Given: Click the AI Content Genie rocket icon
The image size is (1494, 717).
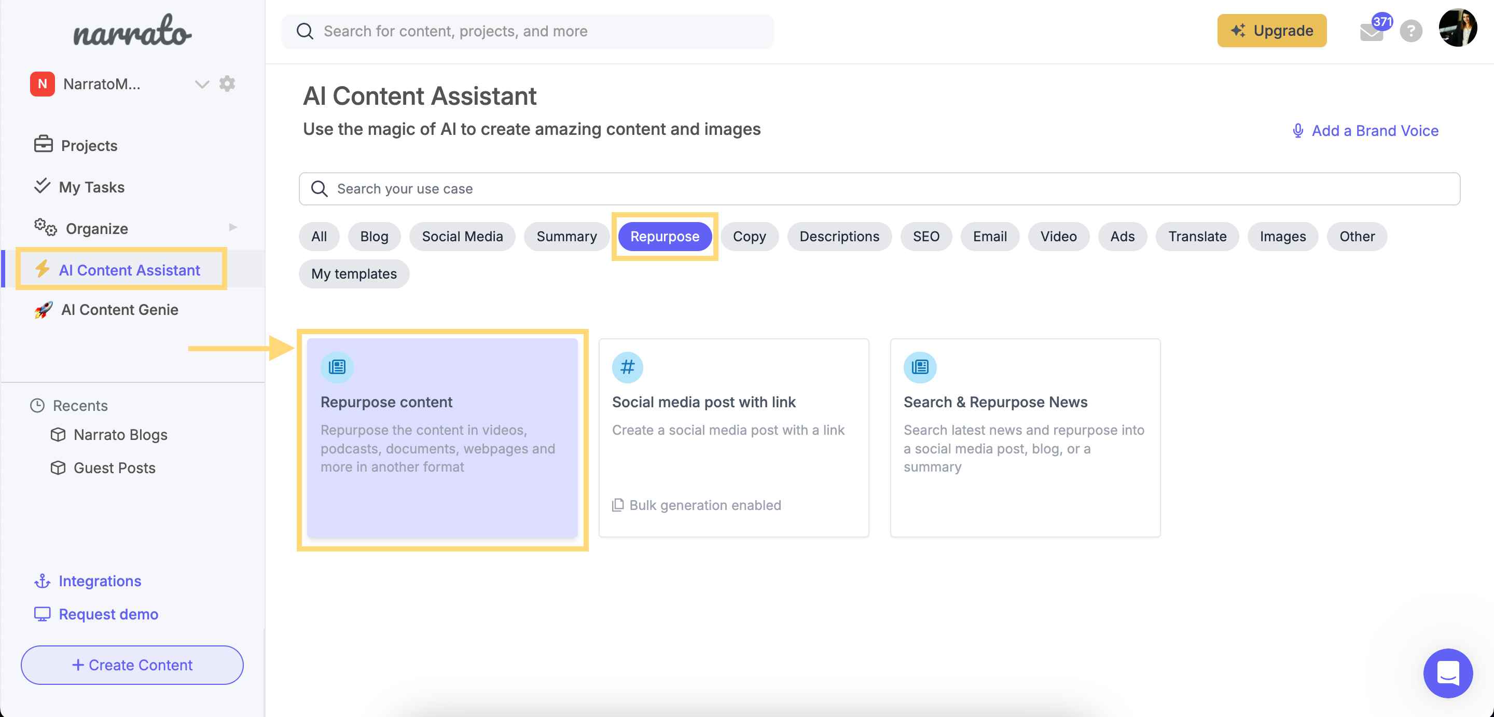Looking at the screenshot, I should coord(44,309).
